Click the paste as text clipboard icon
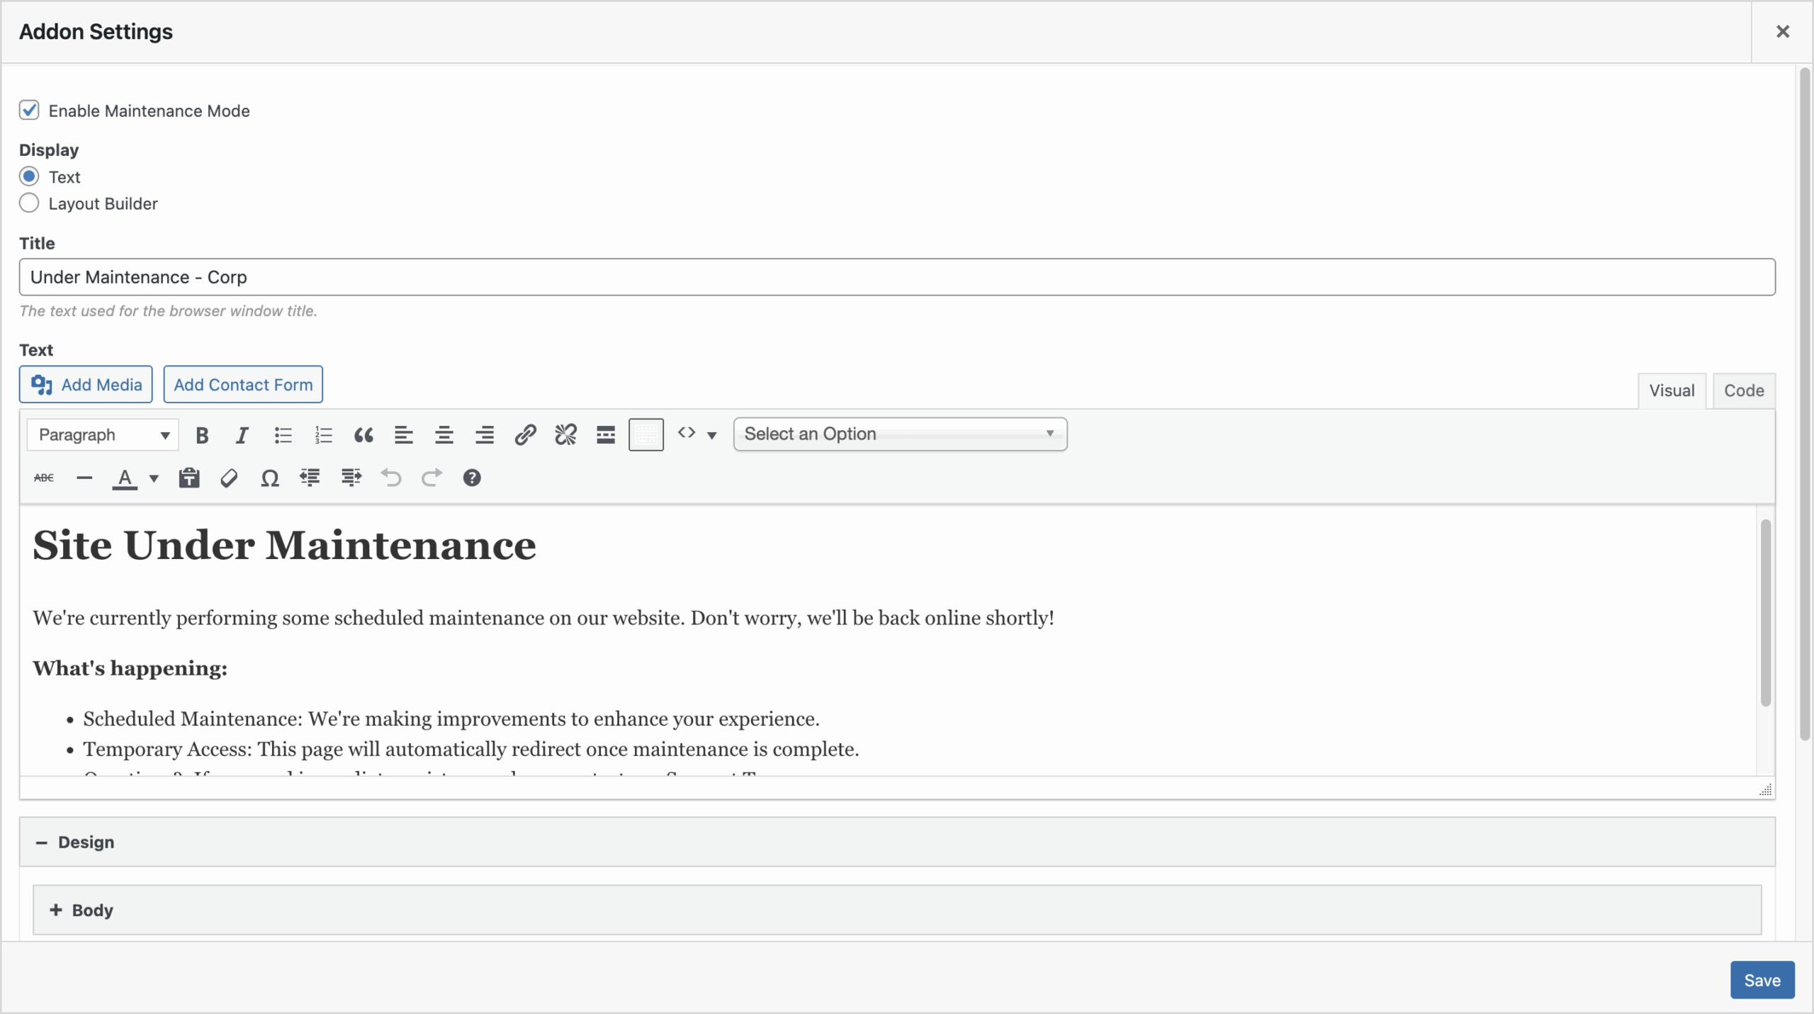The width and height of the screenshot is (1814, 1014). click(189, 478)
